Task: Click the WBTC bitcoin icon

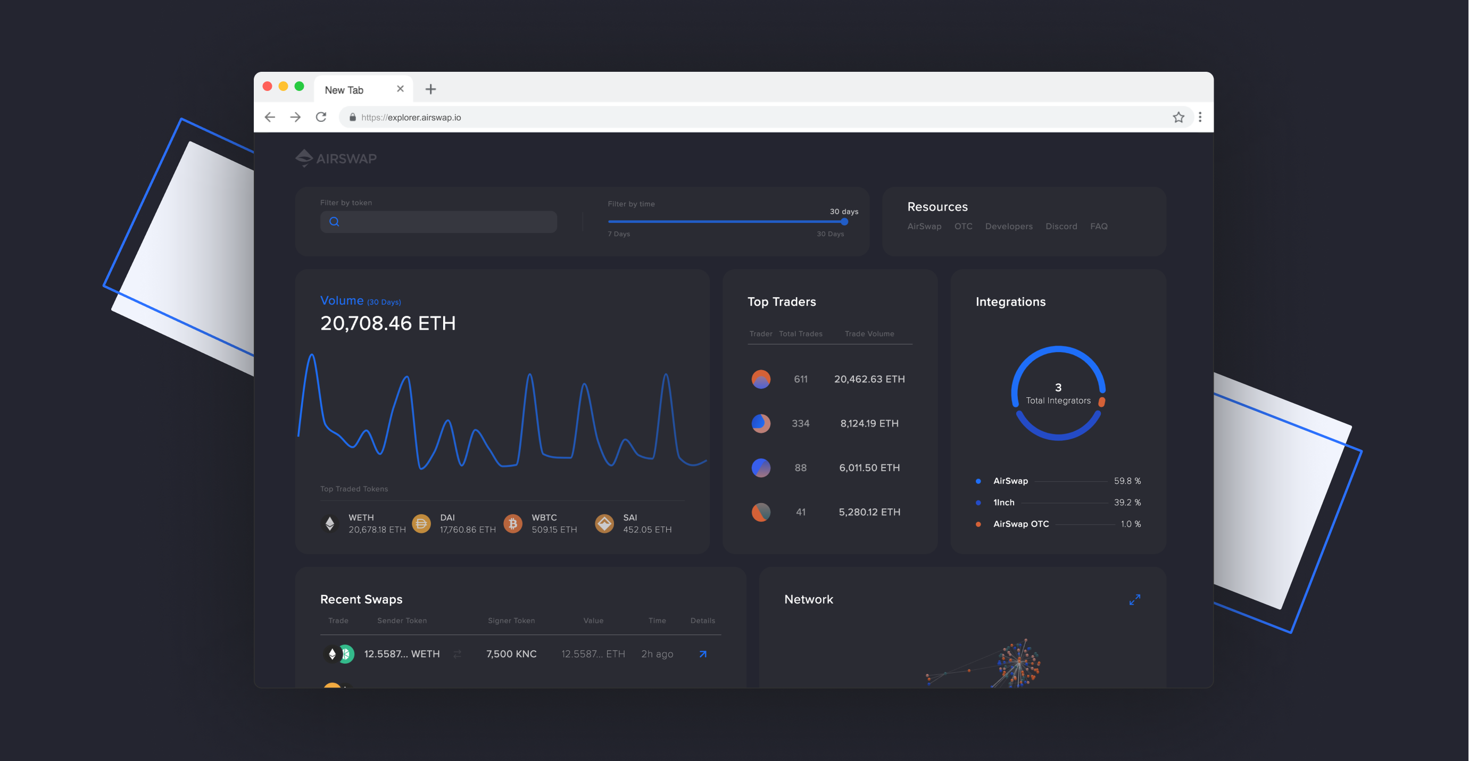Action: click(513, 523)
